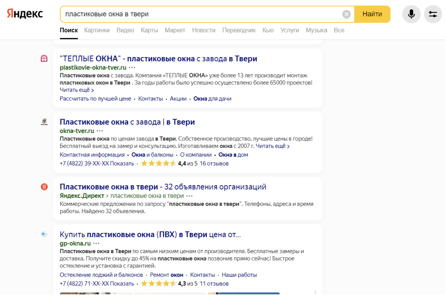Click the 4,4 из 5 rating text

point(188,164)
